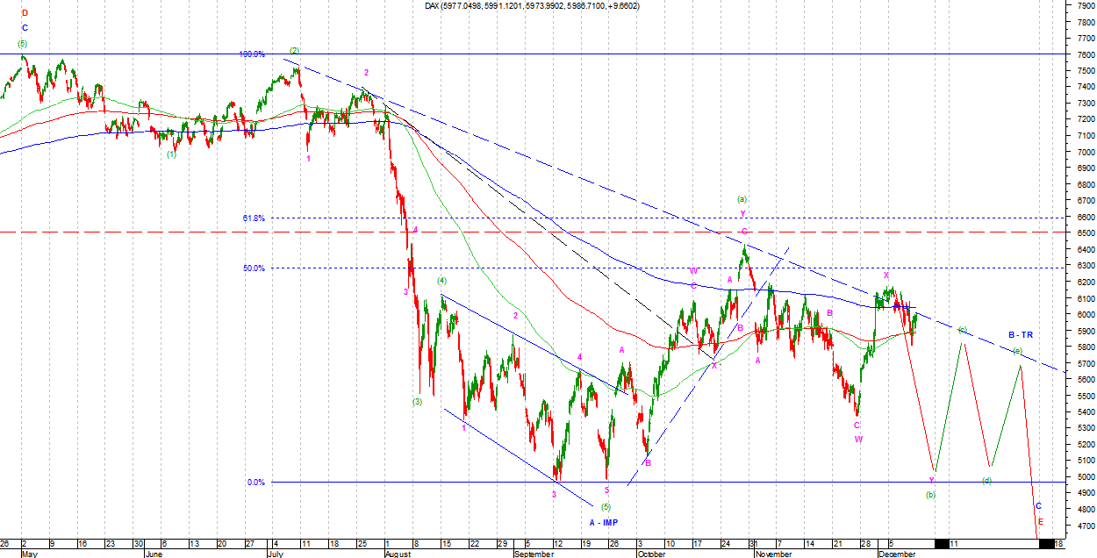
Task: Select the 'B - TR' triangle label
Action: click(x=1020, y=335)
